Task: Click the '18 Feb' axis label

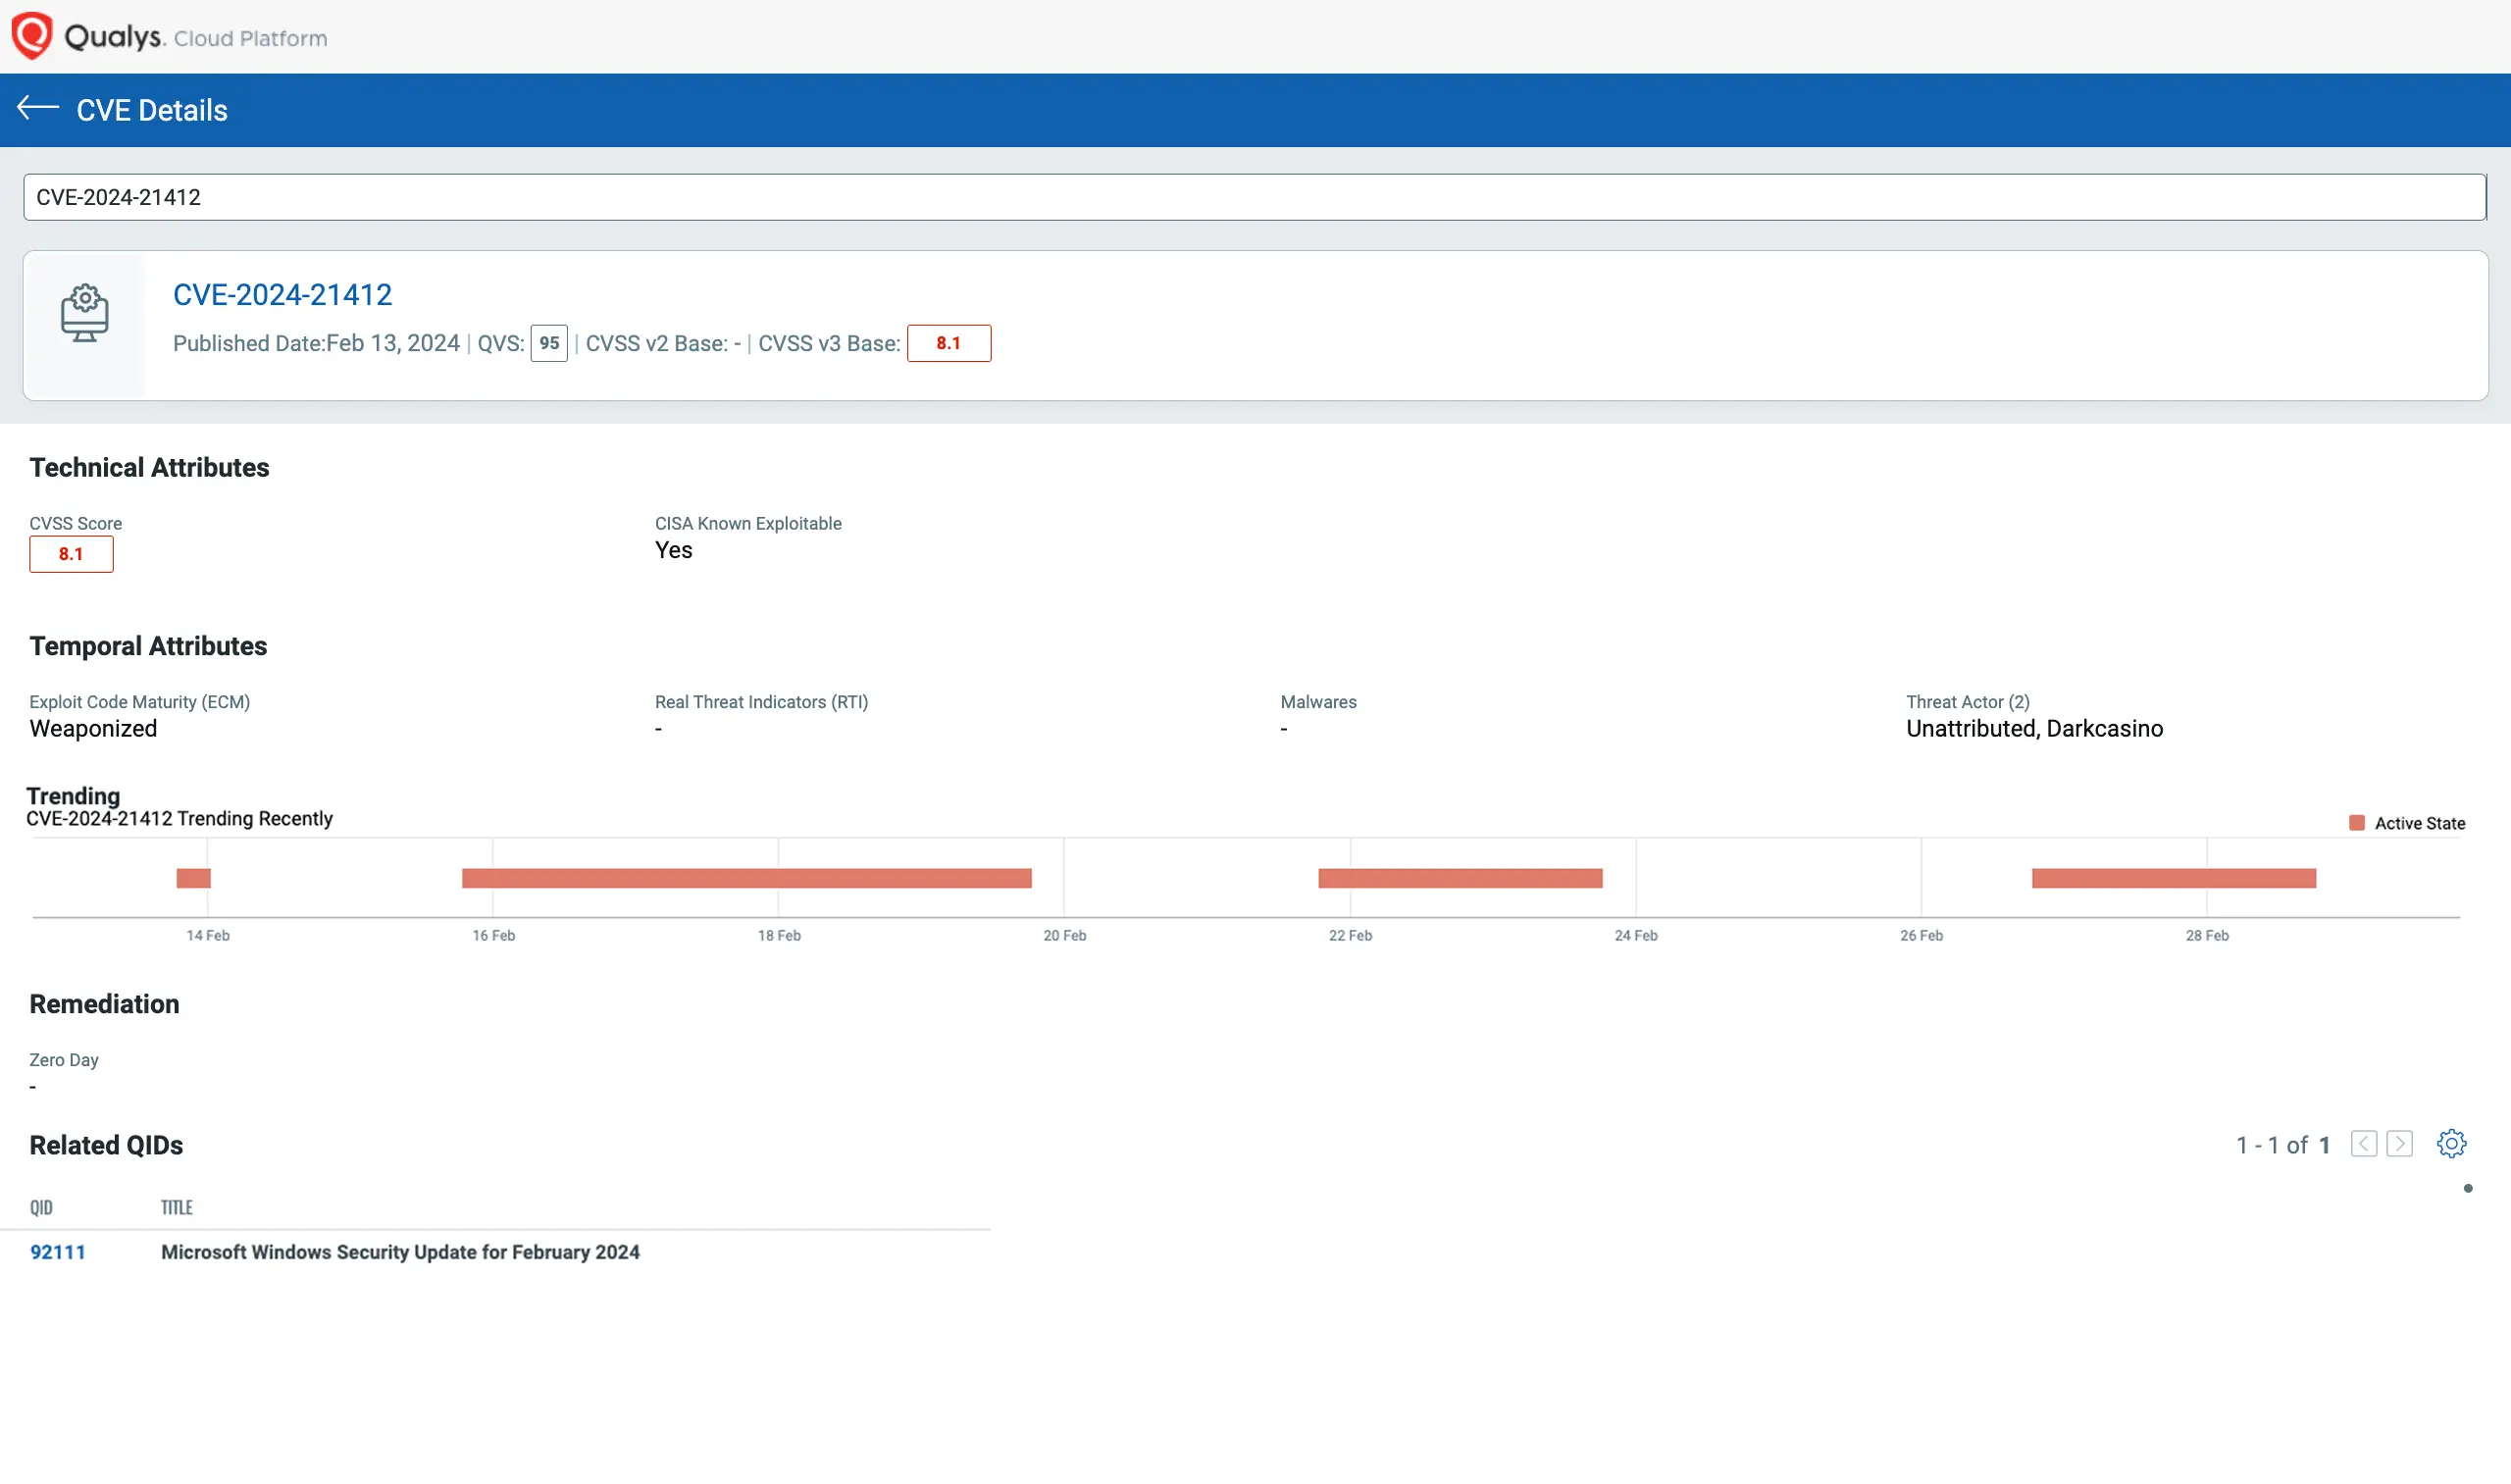Action: tap(779, 936)
